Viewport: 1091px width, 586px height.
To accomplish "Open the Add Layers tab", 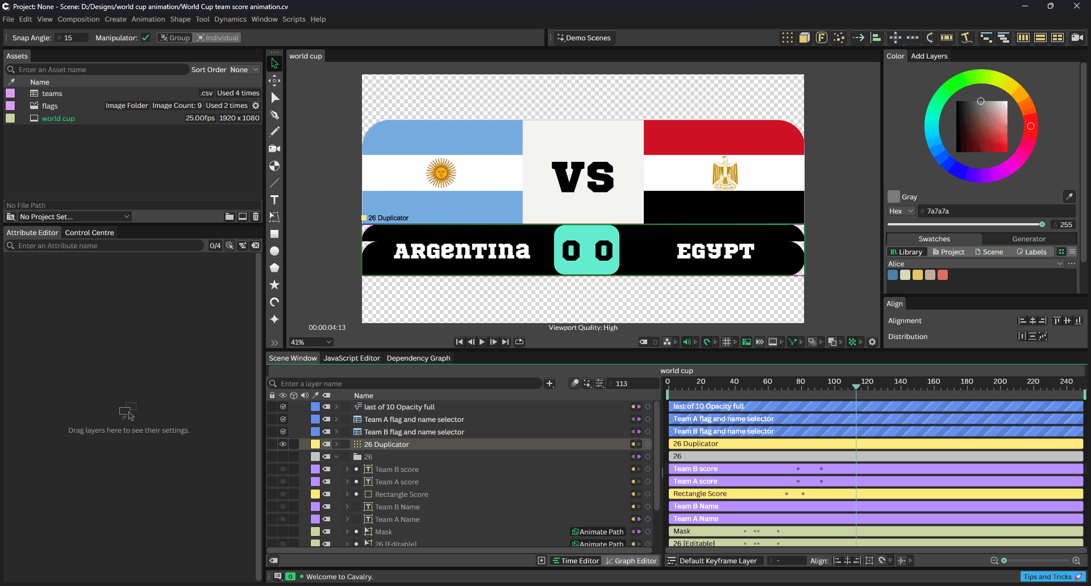I will click(x=929, y=56).
